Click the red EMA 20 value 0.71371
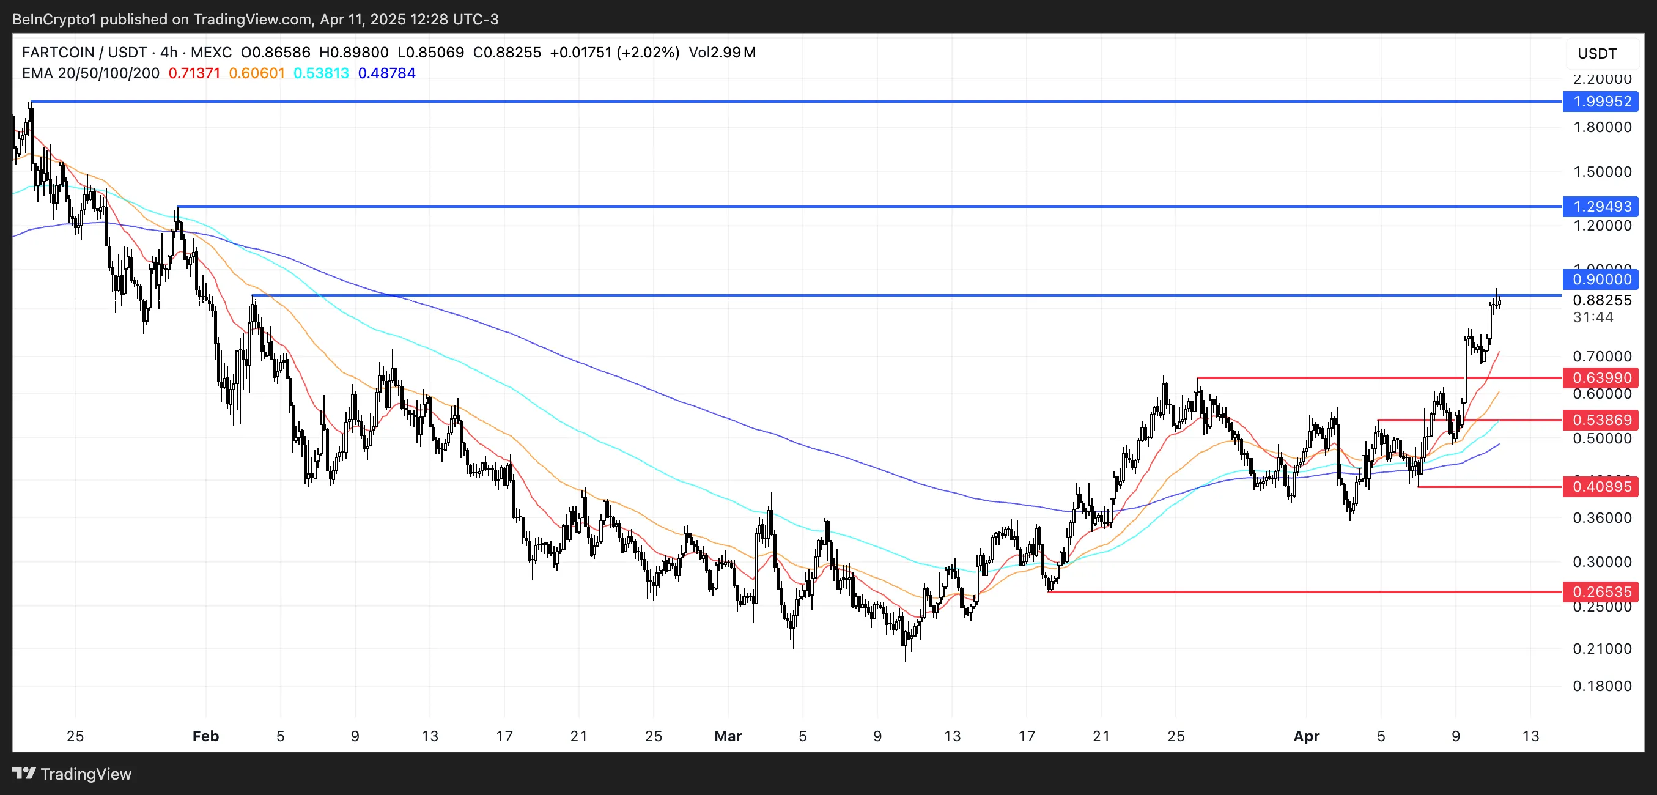This screenshot has height=795, width=1657. pyautogui.click(x=194, y=73)
